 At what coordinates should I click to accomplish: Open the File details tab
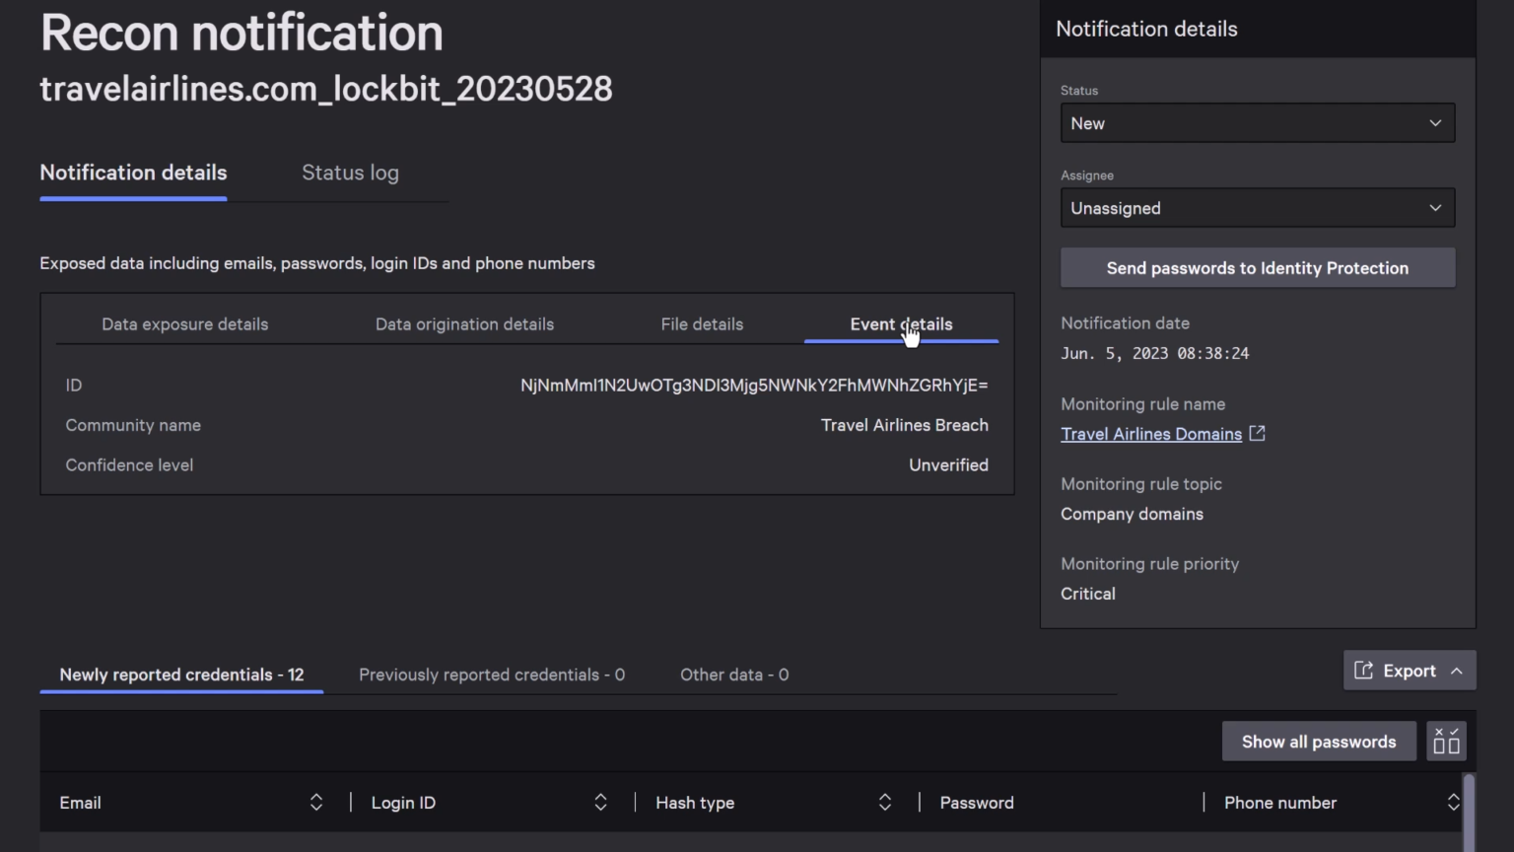[702, 323]
